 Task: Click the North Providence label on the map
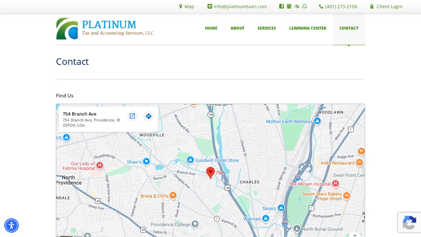coord(69,180)
